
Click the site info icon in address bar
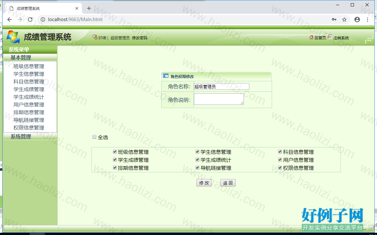tap(43, 20)
